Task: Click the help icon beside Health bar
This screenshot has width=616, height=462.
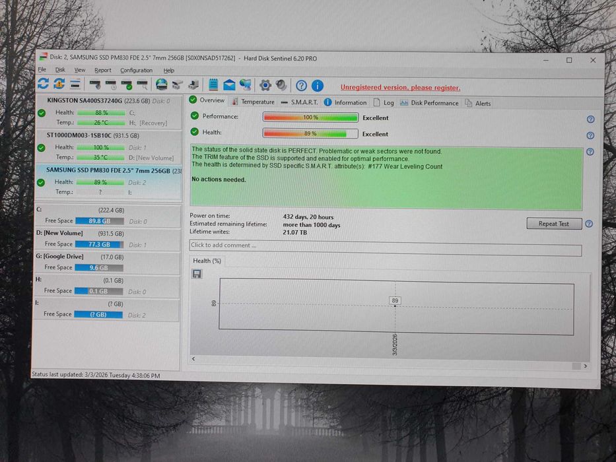Action: [590, 135]
